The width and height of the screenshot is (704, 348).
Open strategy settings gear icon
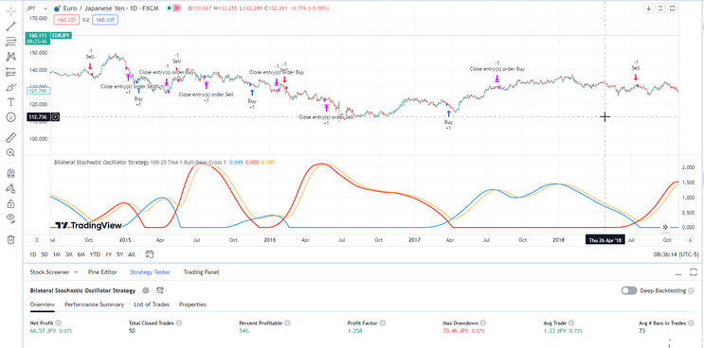(x=146, y=290)
